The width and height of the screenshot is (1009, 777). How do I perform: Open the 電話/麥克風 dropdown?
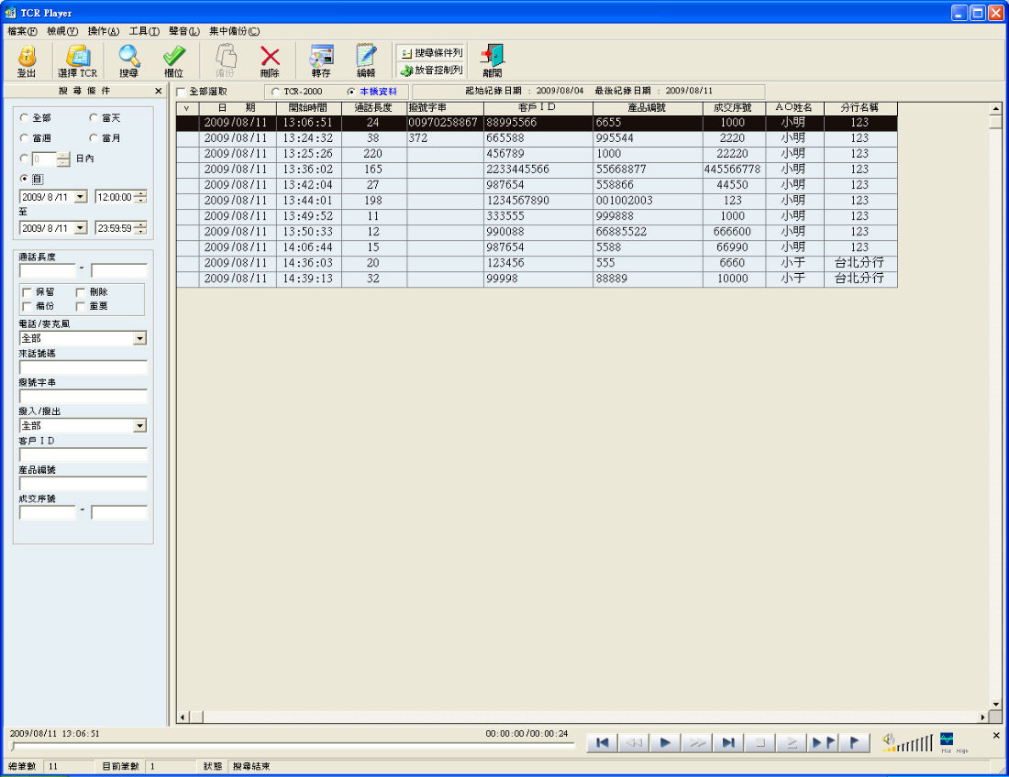(139, 339)
